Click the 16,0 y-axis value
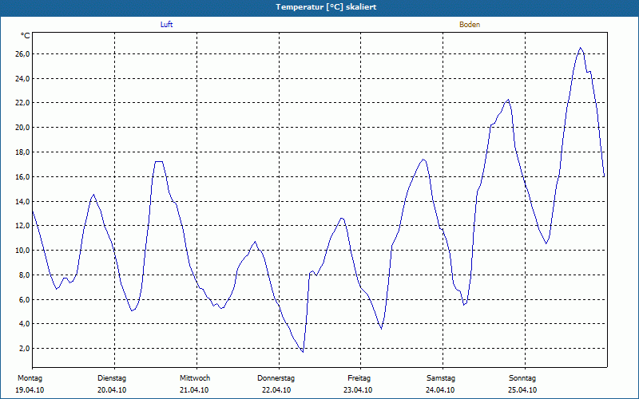The image size is (639, 399). tap(23, 176)
